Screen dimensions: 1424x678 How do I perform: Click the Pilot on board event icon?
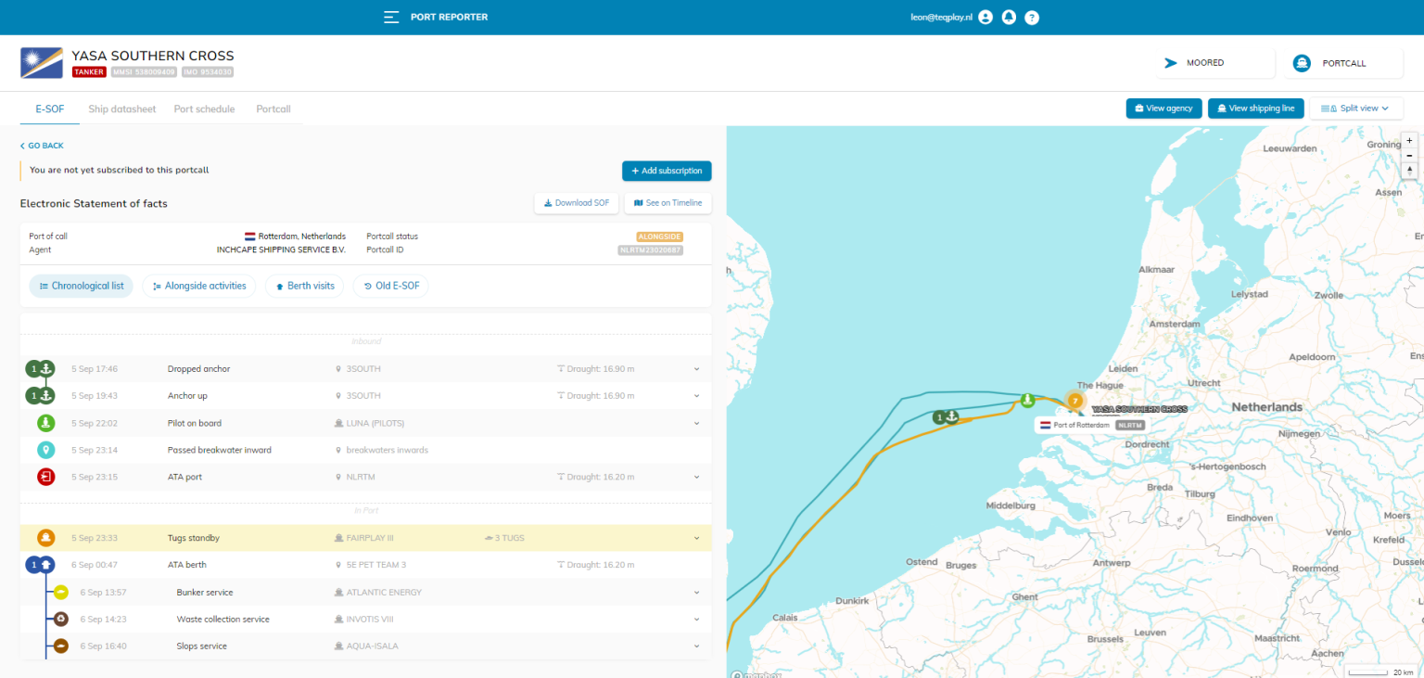pyautogui.click(x=46, y=423)
